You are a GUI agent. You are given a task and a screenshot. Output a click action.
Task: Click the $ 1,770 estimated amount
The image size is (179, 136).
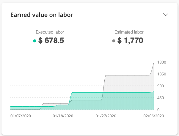pyautogui.click(x=130, y=40)
